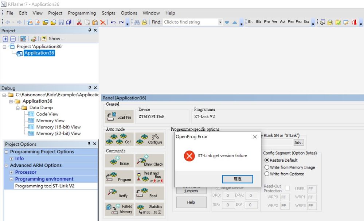Viewport: 364px width, 221px height.
Task: Click the binoculars Find icon
Action: (x=137, y=22)
